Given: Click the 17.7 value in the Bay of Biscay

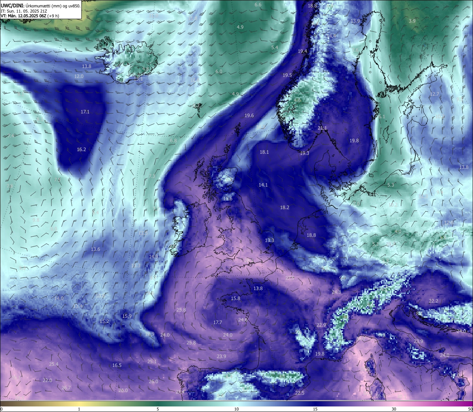Looking at the screenshot, I should pyautogui.click(x=218, y=323).
